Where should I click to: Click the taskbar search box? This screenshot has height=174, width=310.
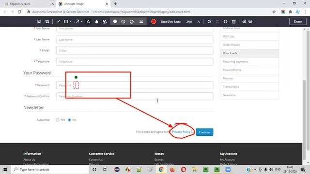pos(50,170)
